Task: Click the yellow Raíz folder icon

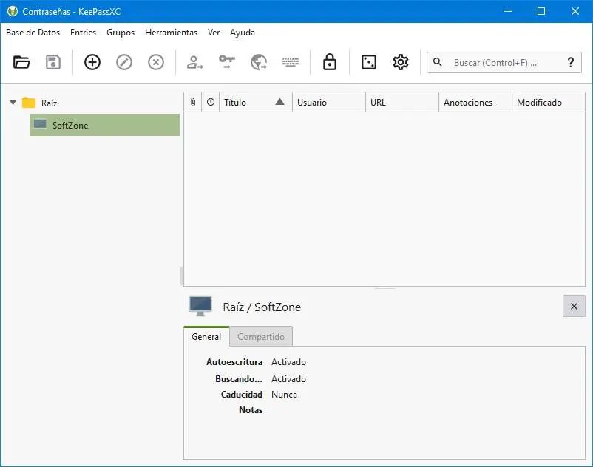Action: [x=29, y=103]
